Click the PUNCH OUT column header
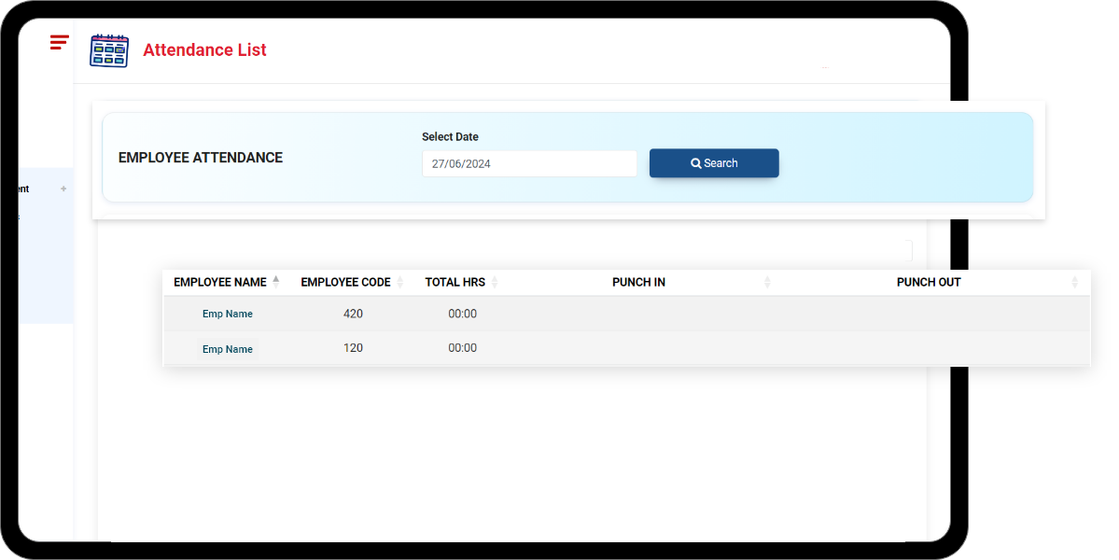 point(928,283)
